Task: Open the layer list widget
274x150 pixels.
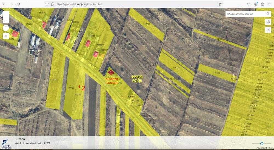Action: (x=268, y=30)
